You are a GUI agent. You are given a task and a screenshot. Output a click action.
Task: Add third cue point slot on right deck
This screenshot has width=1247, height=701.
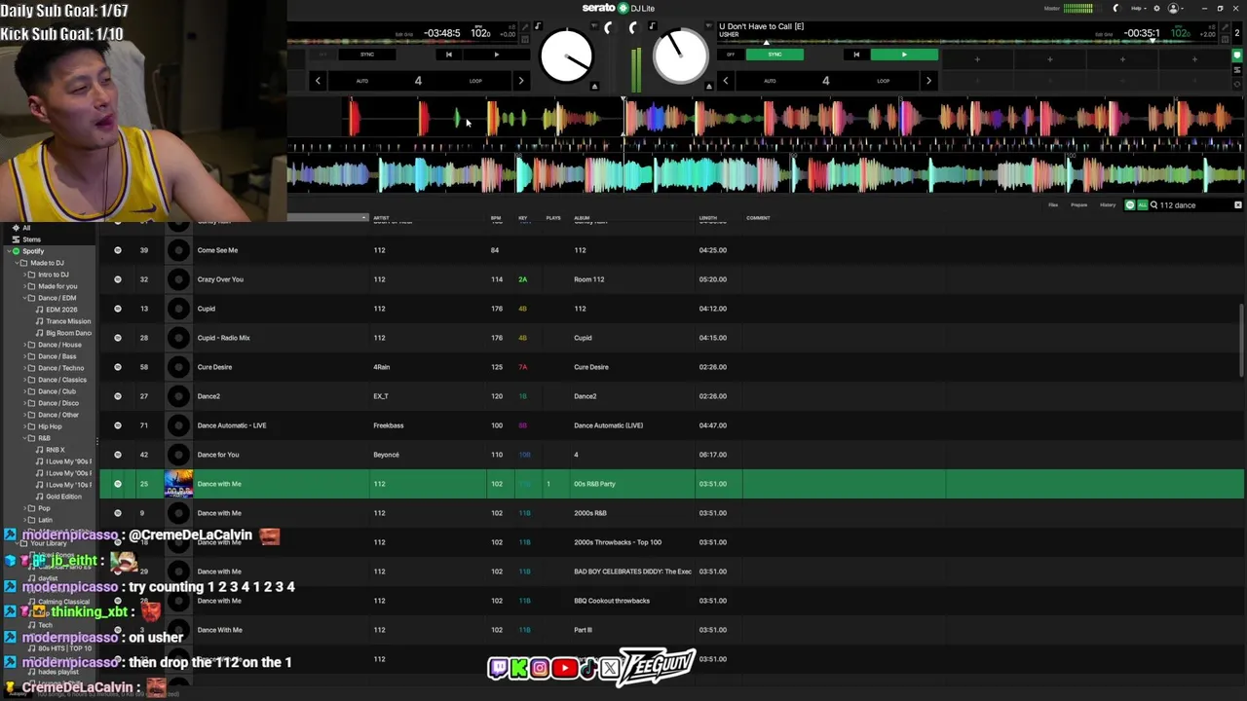click(x=1122, y=59)
